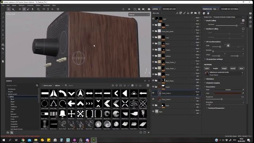The width and height of the screenshot is (254, 143).
Task: Expand Technical Parameters section
Action: 207,108
